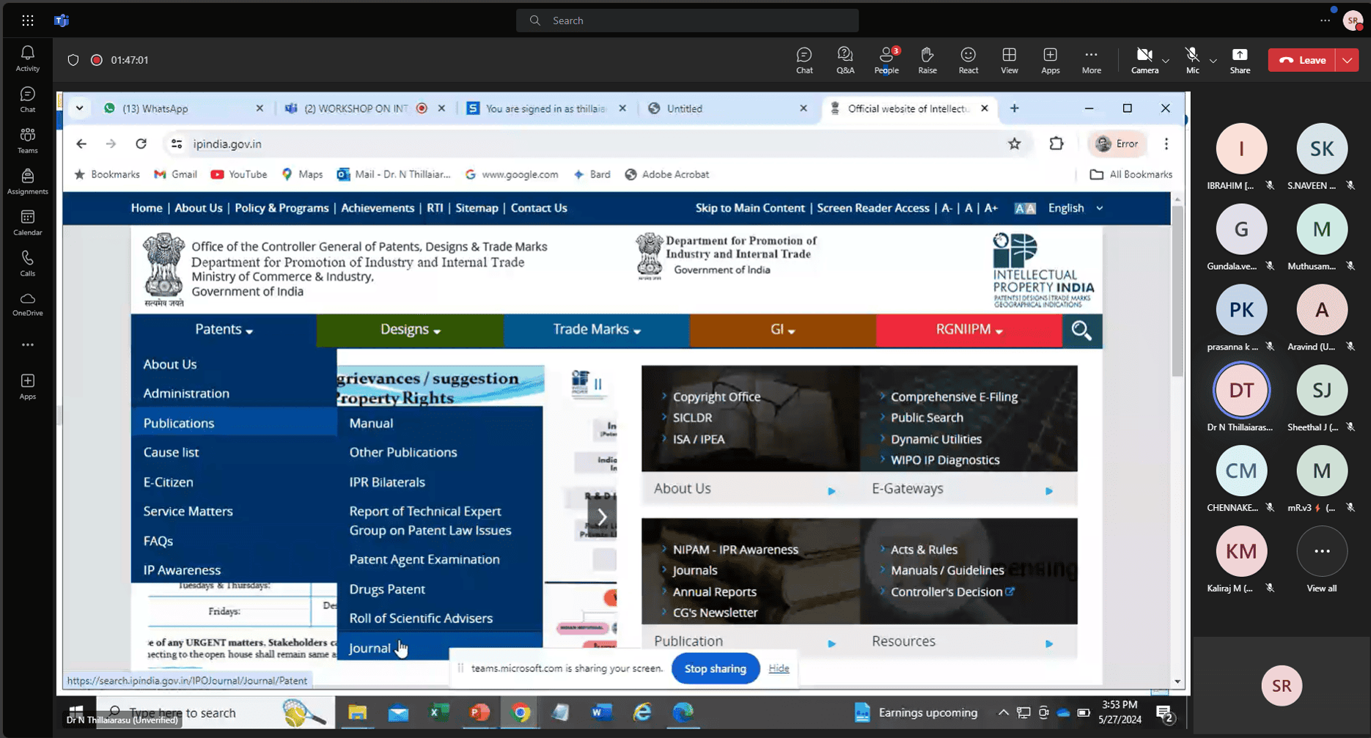The image size is (1371, 738).
Task: Open React emoji options
Action: point(968,60)
